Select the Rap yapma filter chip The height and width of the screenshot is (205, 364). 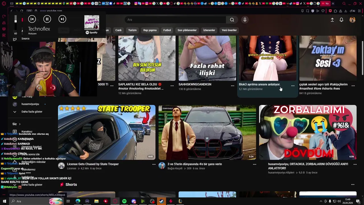tap(150, 30)
